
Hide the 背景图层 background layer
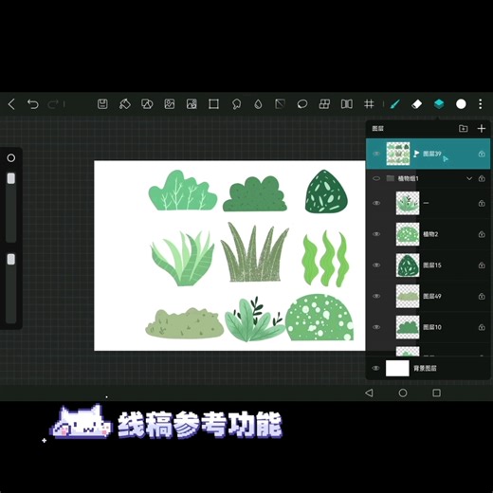coord(376,368)
